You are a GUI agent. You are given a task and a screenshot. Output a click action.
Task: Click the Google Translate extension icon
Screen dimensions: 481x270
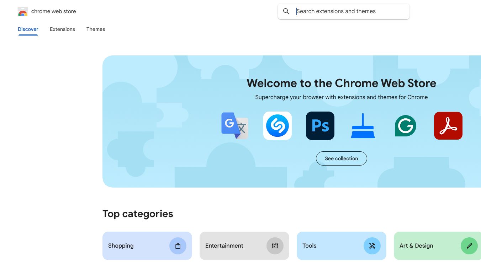(x=235, y=126)
